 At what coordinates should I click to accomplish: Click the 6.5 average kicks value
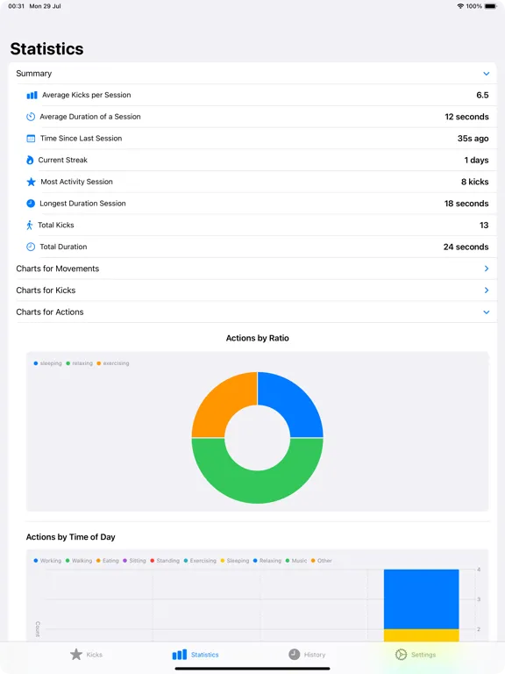[482, 95]
